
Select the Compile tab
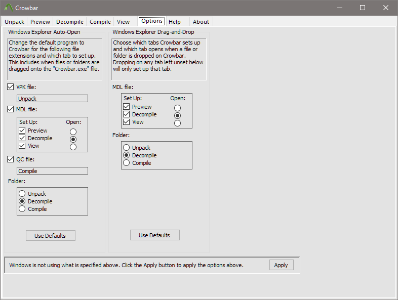(100, 22)
